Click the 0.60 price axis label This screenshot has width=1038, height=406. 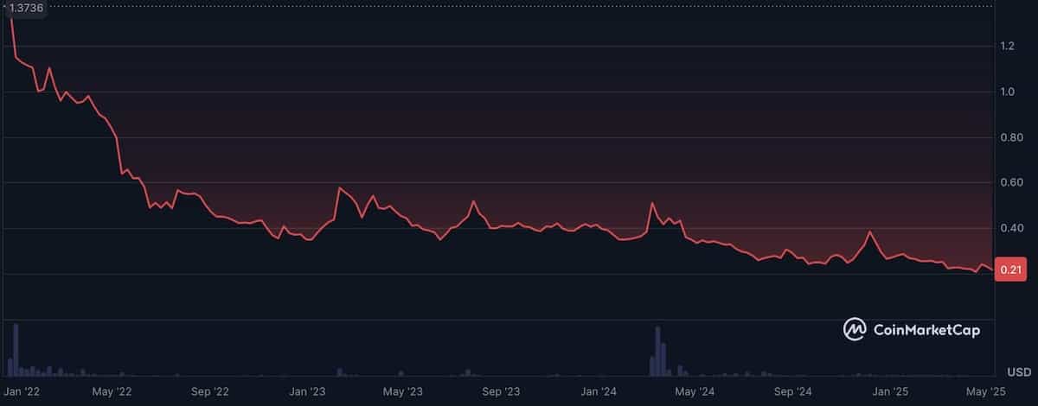click(1010, 183)
